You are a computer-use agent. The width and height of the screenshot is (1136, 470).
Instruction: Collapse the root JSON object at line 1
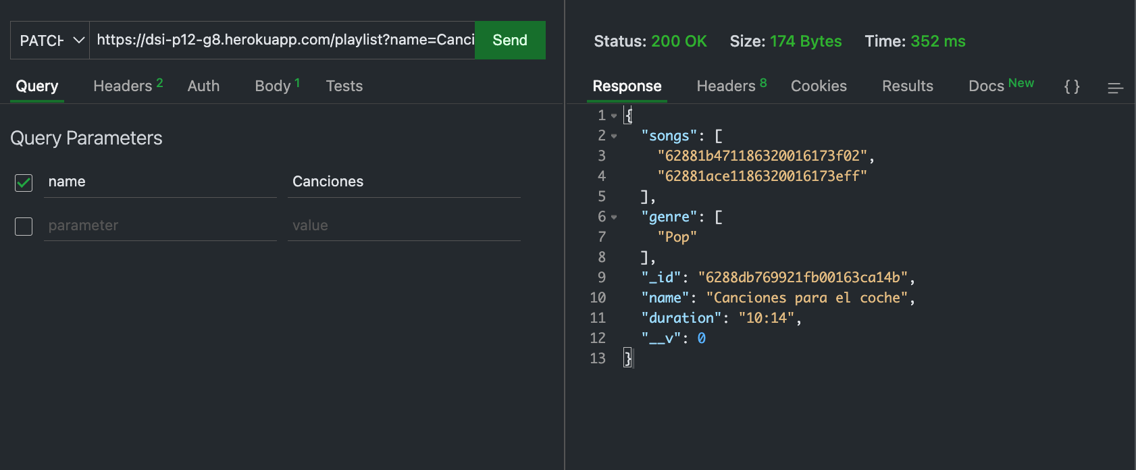[614, 116]
